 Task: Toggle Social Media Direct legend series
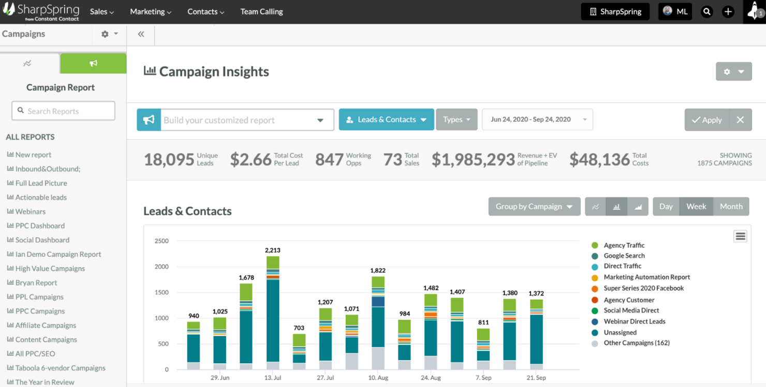[x=625, y=311]
